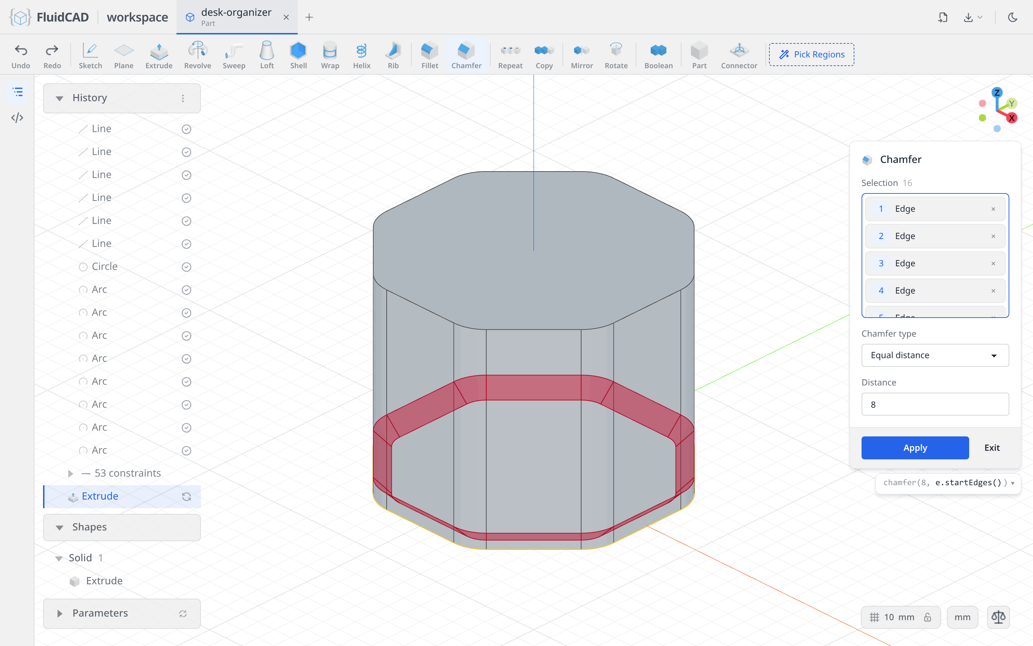Viewport: 1033px width, 646px height.
Task: Open a new tab with plus
Action: coord(309,17)
